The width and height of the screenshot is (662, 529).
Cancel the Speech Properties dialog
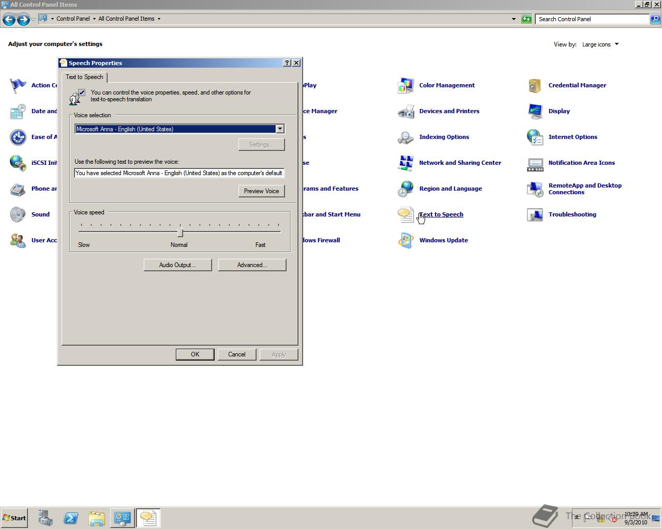point(237,354)
